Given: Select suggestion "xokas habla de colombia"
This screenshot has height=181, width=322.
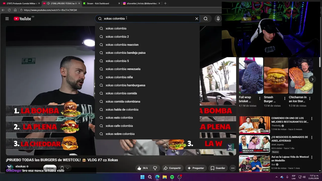Looking at the screenshot, I should [x=147, y=110].
